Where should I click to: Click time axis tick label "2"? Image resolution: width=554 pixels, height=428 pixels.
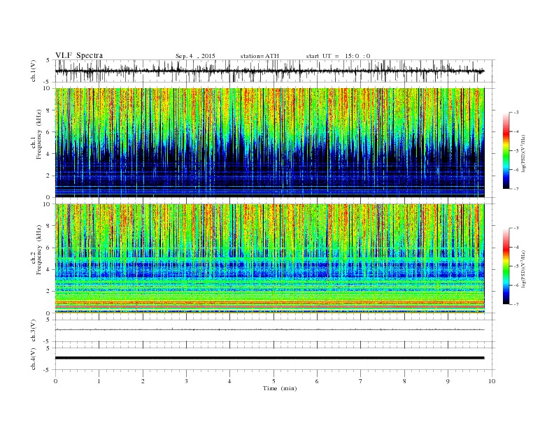(143, 381)
